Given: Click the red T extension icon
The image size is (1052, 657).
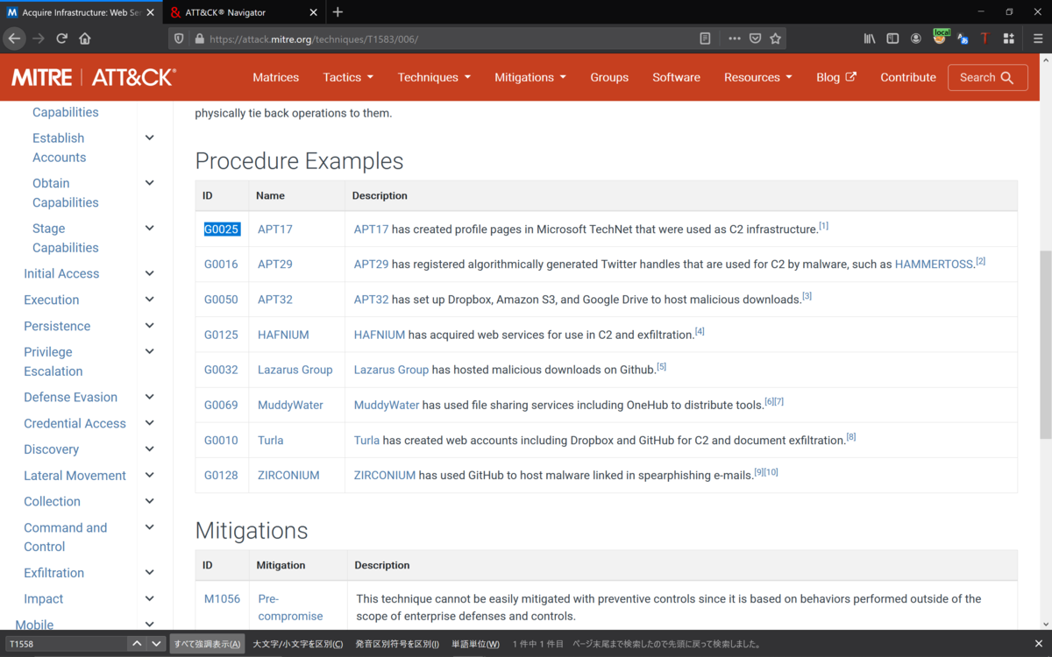Looking at the screenshot, I should click(985, 39).
